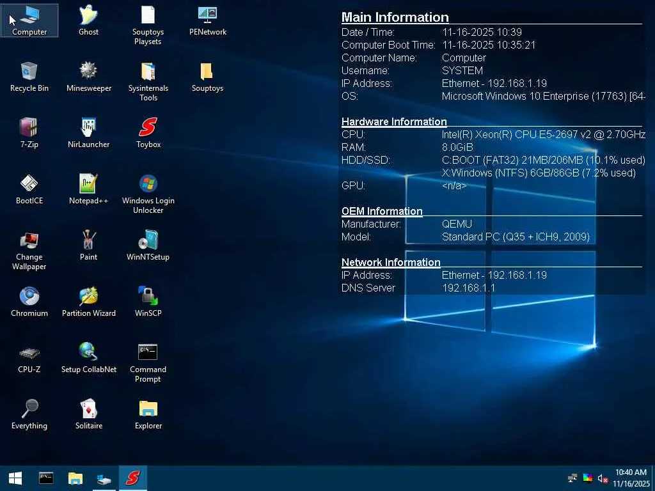Launch WinSCP desktop shortcut
This screenshot has width=655, height=491.
tap(148, 302)
